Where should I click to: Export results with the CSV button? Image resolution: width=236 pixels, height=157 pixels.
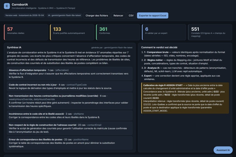131,15
